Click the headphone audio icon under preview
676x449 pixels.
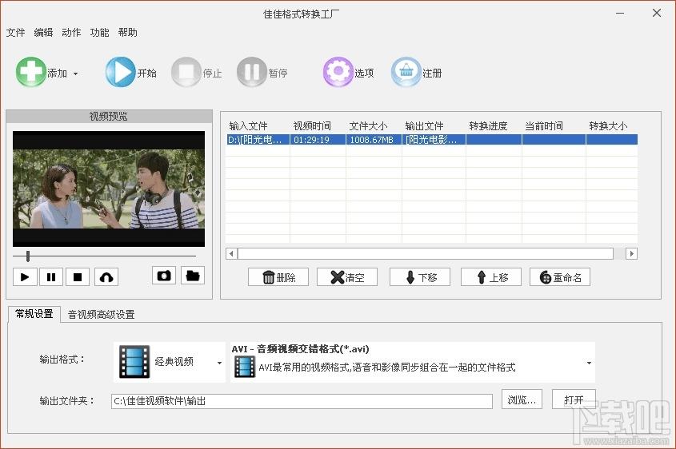point(106,276)
